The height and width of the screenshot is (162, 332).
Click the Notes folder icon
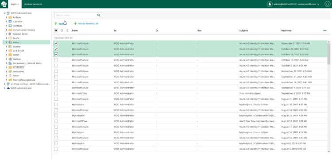pyautogui.click(x=10, y=55)
